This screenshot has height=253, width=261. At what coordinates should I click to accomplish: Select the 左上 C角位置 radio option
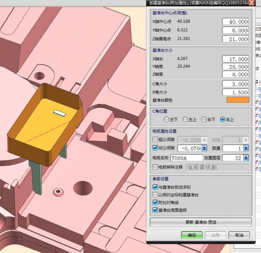185,119
